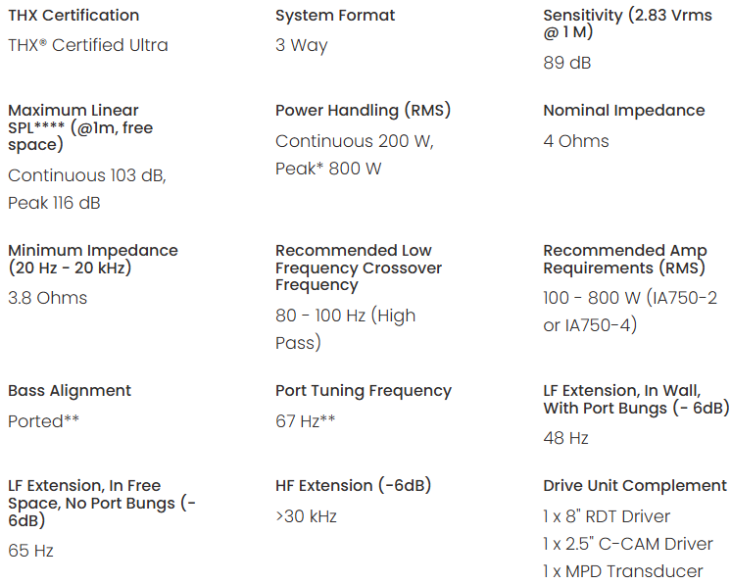731x584 pixels.
Task: Click the 48 Hz LF extension value
Action: (565, 438)
